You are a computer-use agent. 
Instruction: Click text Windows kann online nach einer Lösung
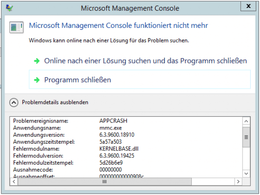pyautogui.click(x=109, y=41)
